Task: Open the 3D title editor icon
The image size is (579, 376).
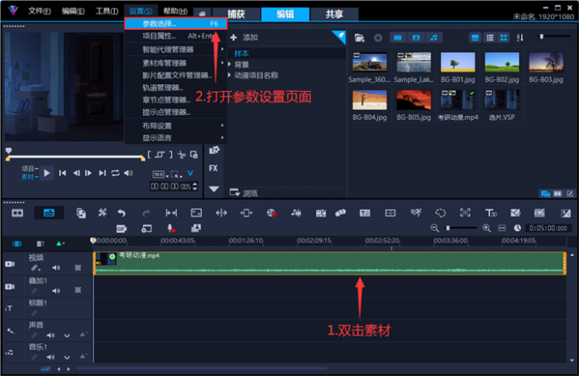Action: pos(490,213)
